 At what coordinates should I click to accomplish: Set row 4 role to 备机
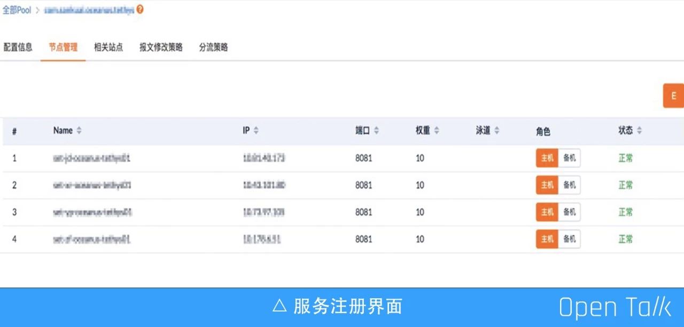[570, 239]
